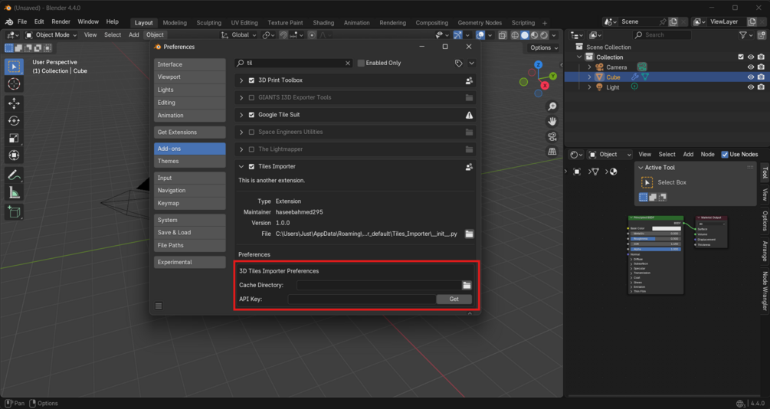Image resolution: width=770 pixels, height=409 pixels.
Task: Expand GIANTS I3D Exporter Tools details
Action: [x=241, y=98]
